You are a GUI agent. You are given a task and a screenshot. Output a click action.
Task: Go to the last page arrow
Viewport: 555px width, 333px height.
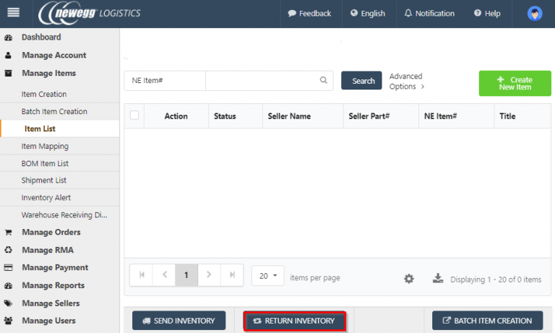232,275
